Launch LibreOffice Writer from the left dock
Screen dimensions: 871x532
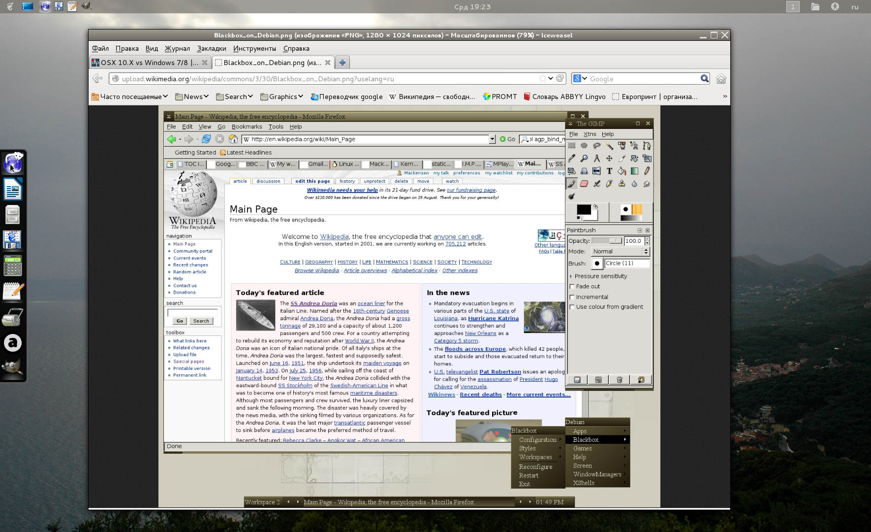coord(13,189)
